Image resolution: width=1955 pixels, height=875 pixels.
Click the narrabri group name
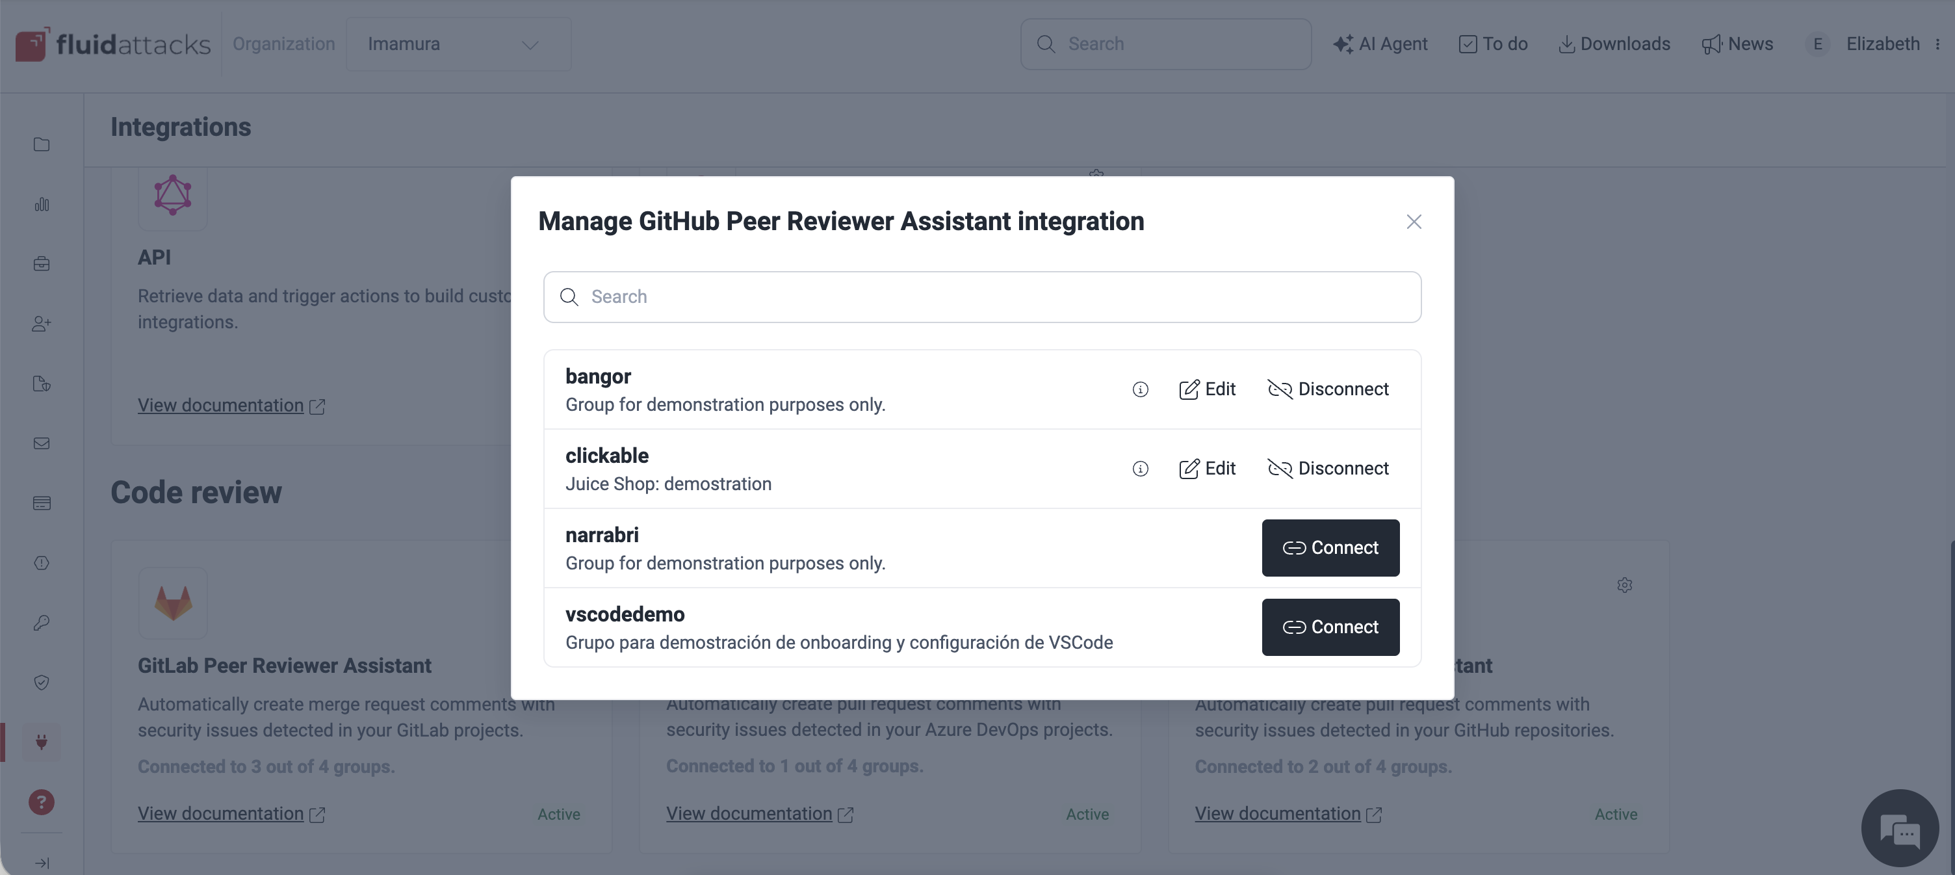tap(602, 535)
